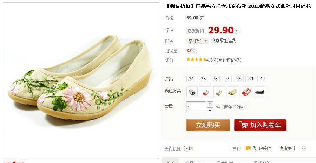Screen dimensions: 316x163
Task: Decrease quantity with the down arrow
Action: click(210, 109)
